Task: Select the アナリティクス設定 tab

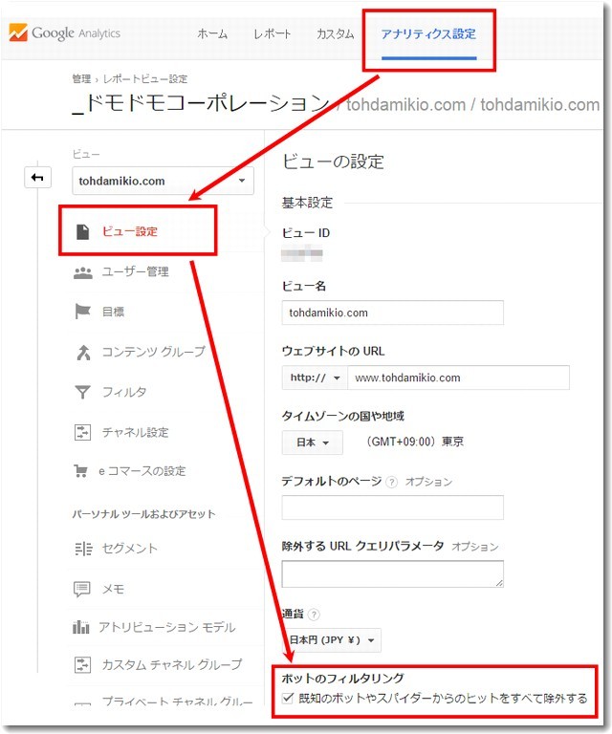Action: click(x=428, y=33)
